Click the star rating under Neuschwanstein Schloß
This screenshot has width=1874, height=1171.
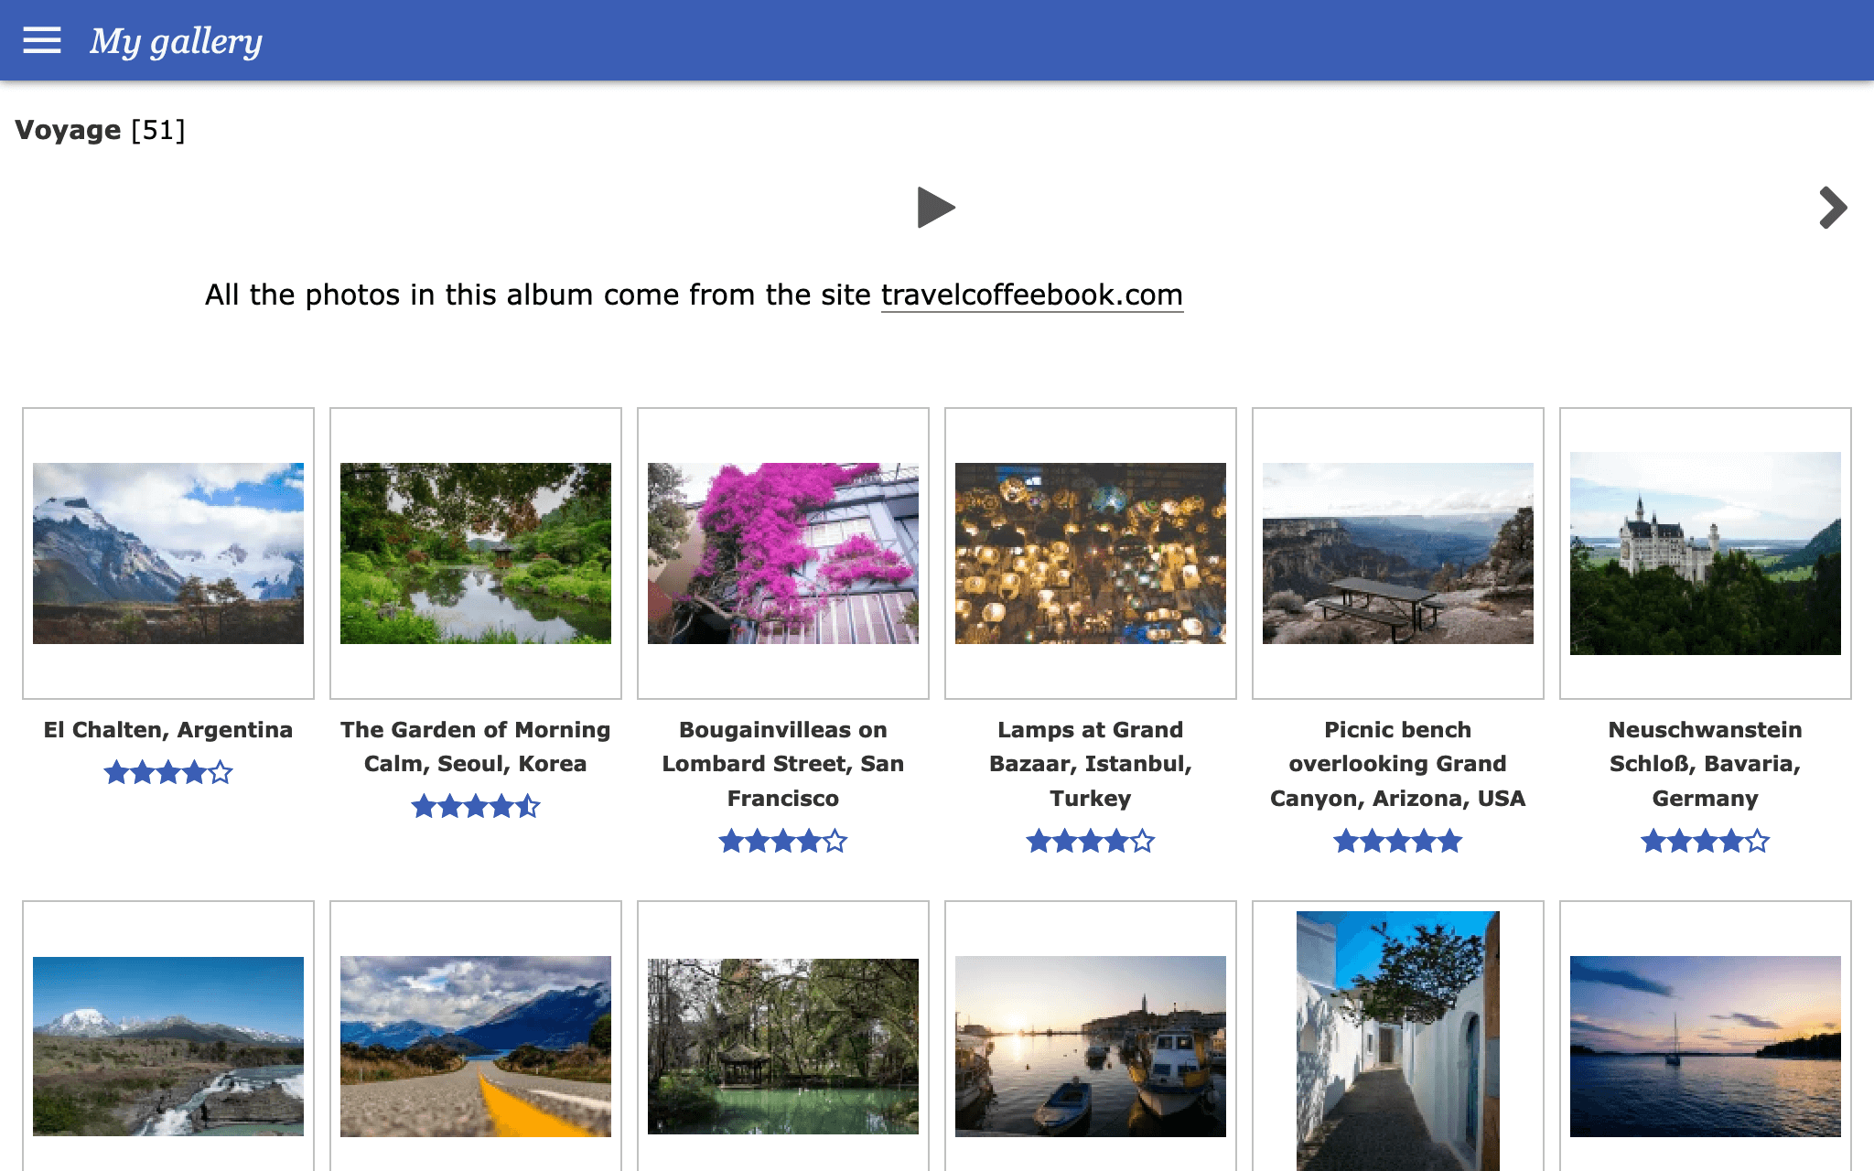(x=1706, y=841)
